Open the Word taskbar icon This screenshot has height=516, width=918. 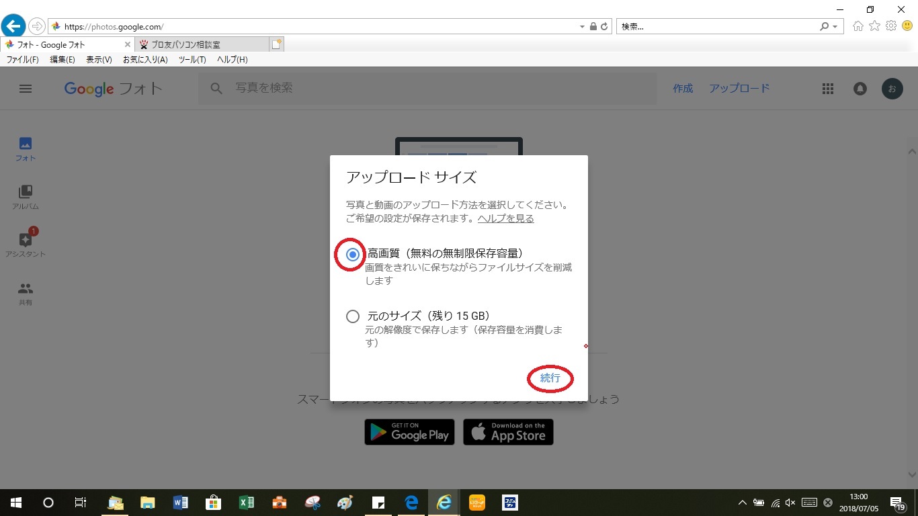tap(180, 503)
